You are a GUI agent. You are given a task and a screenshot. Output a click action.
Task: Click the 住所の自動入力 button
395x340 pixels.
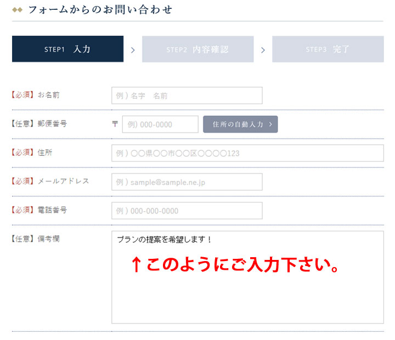tap(240, 124)
